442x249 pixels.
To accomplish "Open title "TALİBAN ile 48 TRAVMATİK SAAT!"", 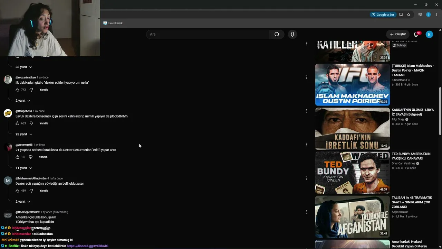I will [412, 202].
